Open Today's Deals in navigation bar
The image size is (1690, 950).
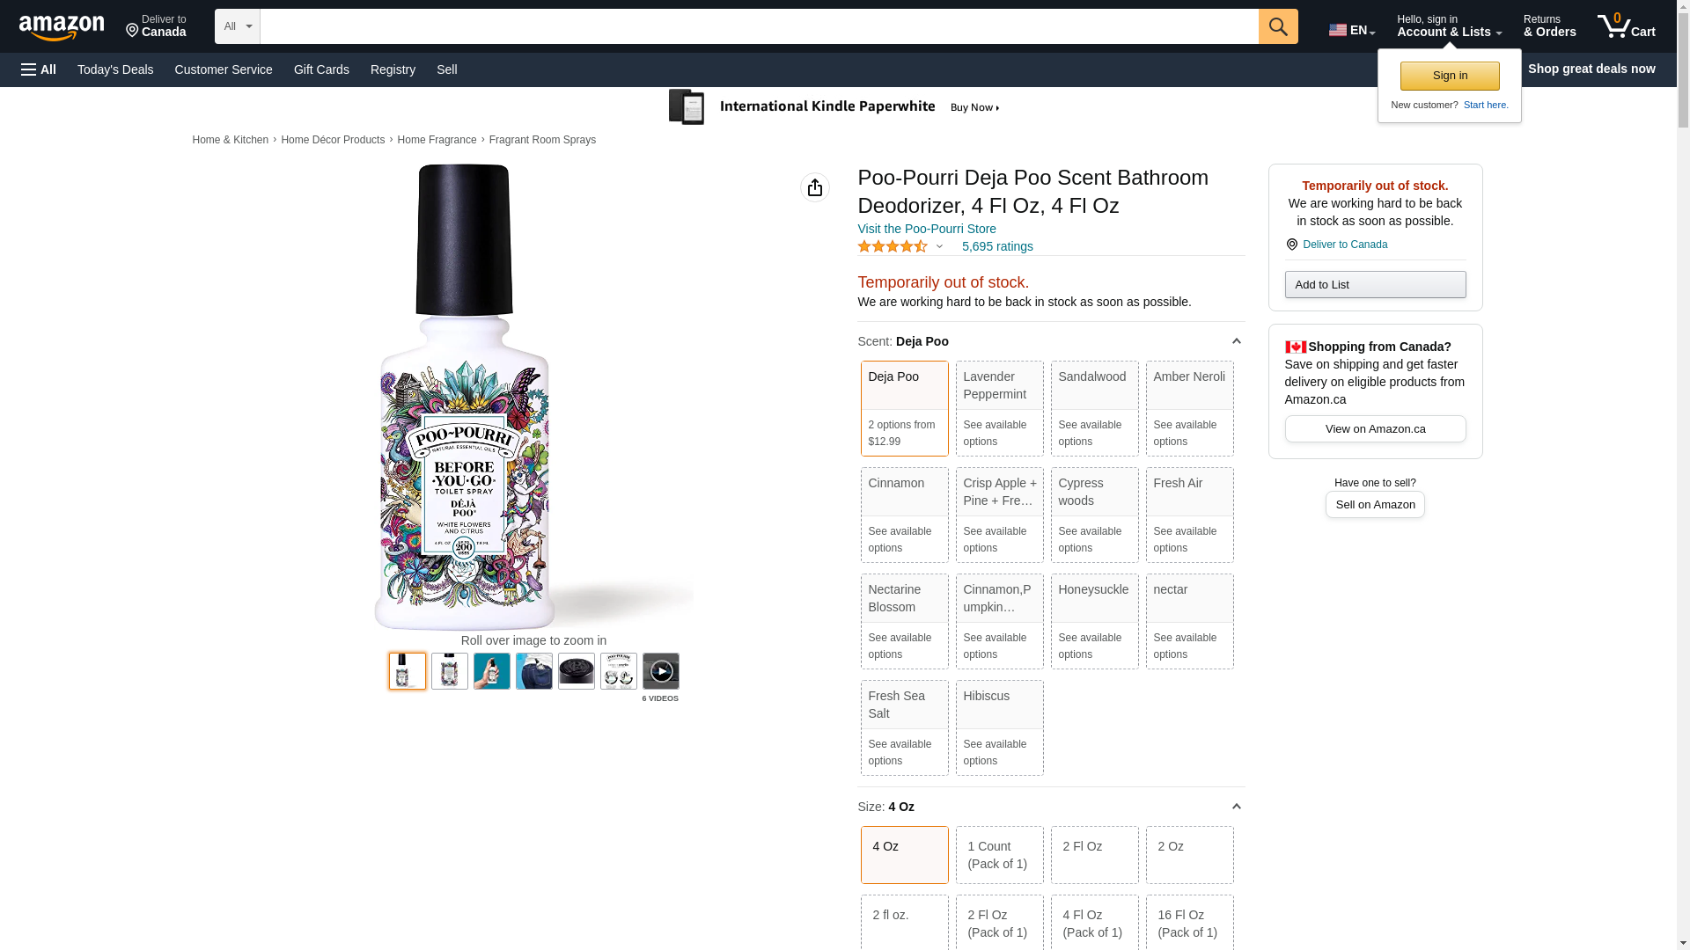coord(115,69)
